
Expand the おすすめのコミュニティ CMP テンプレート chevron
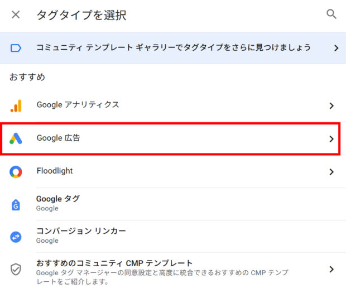[331, 269]
